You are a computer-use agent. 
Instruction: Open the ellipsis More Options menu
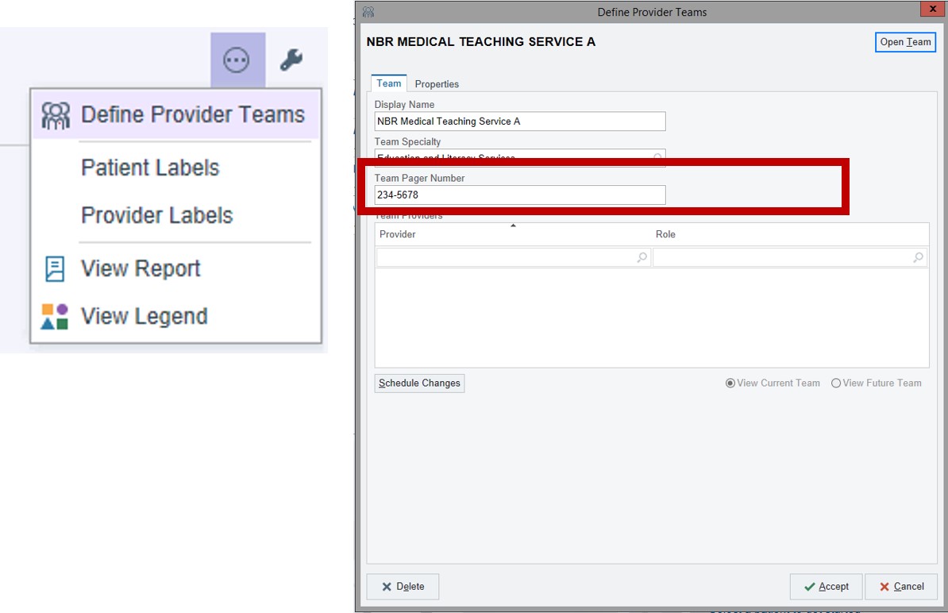237,59
